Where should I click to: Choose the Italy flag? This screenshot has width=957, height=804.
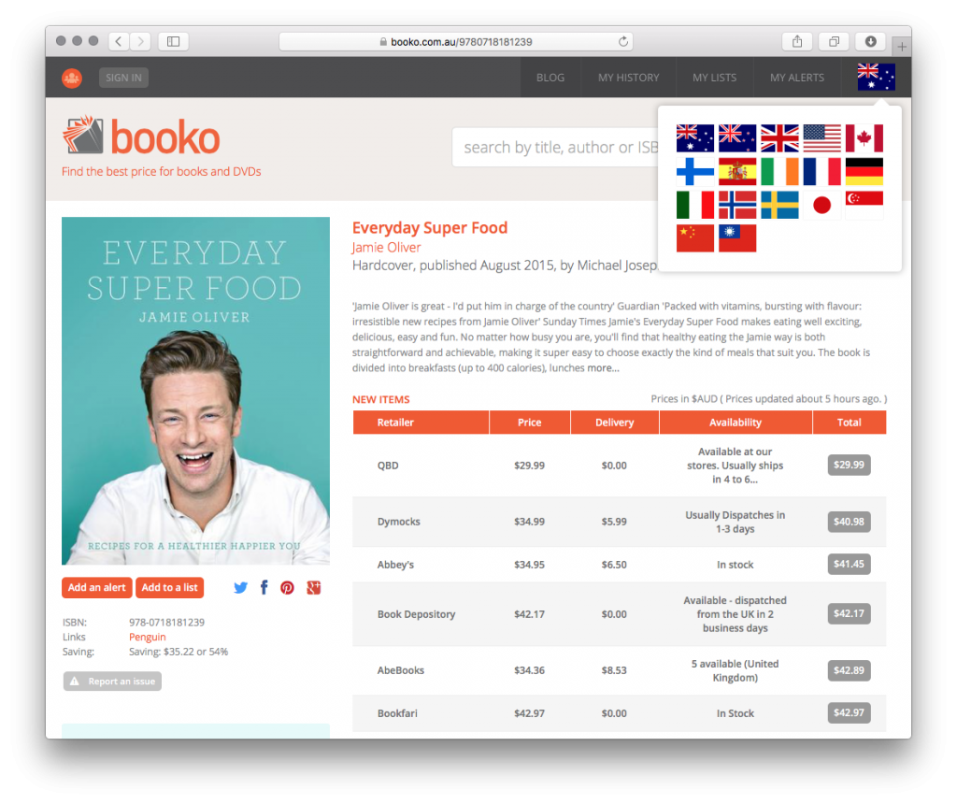coord(695,205)
